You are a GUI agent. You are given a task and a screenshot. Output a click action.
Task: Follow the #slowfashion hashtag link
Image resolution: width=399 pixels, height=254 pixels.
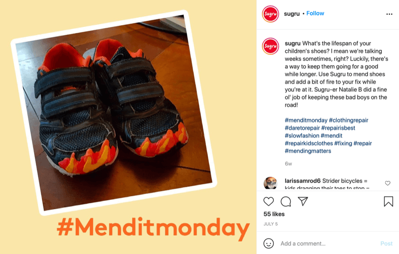[302, 135]
